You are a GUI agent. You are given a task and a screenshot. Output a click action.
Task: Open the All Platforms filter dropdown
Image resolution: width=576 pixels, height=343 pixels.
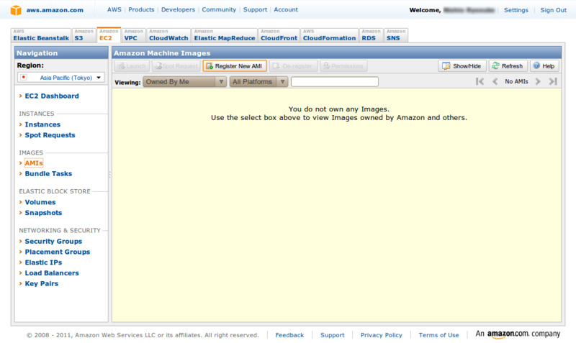coord(258,82)
